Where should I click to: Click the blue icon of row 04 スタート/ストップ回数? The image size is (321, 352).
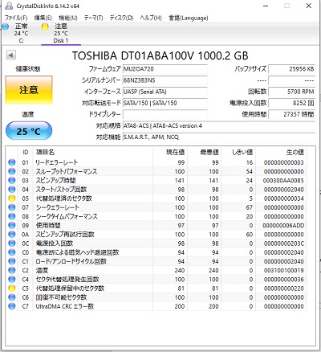[12, 190]
